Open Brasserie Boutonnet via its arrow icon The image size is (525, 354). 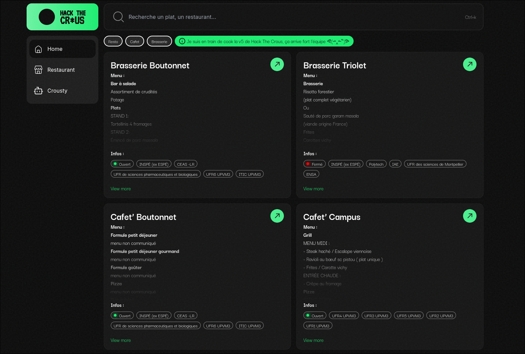pos(277,64)
